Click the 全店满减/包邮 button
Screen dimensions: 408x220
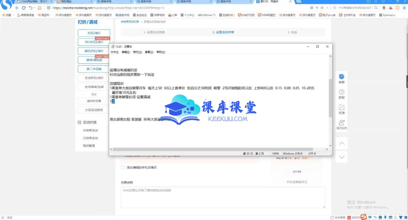click(x=94, y=87)
